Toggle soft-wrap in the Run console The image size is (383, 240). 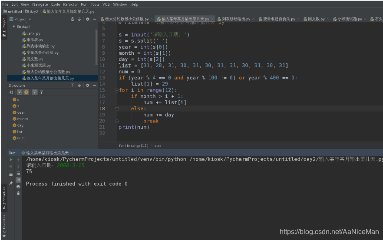(18, 173)
